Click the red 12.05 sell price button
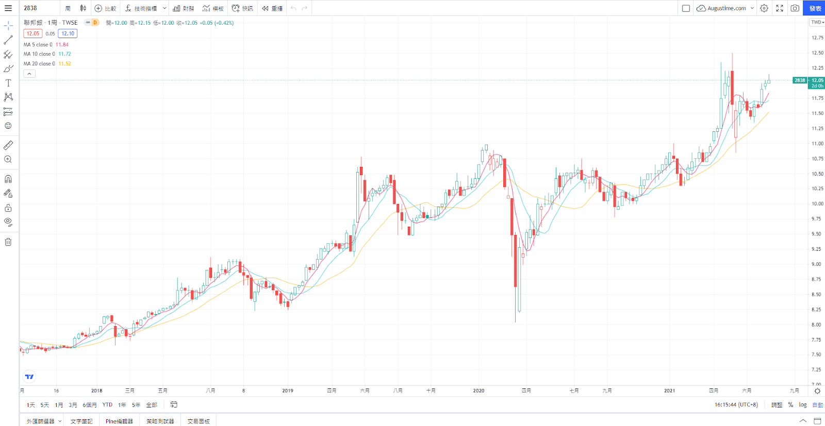This screenshot has height=426, width=825. pos(33,33)
